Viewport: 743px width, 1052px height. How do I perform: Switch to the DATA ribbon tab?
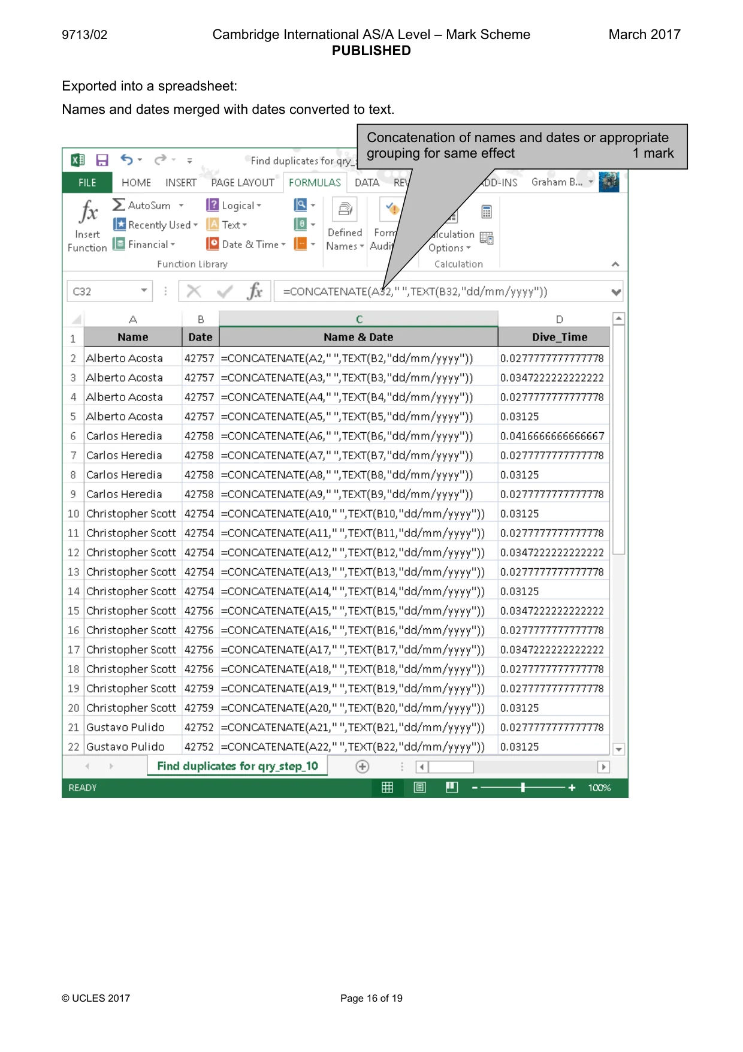pyautogui.click(x=367, y=183)
